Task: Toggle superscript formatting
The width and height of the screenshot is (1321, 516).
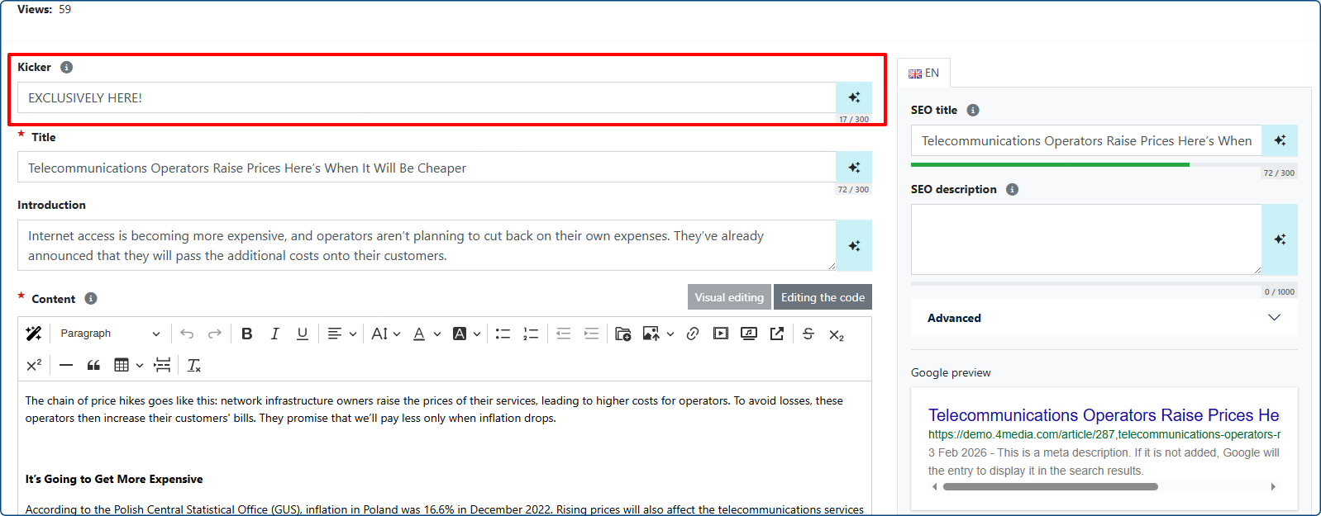Action: coord(34,365)
